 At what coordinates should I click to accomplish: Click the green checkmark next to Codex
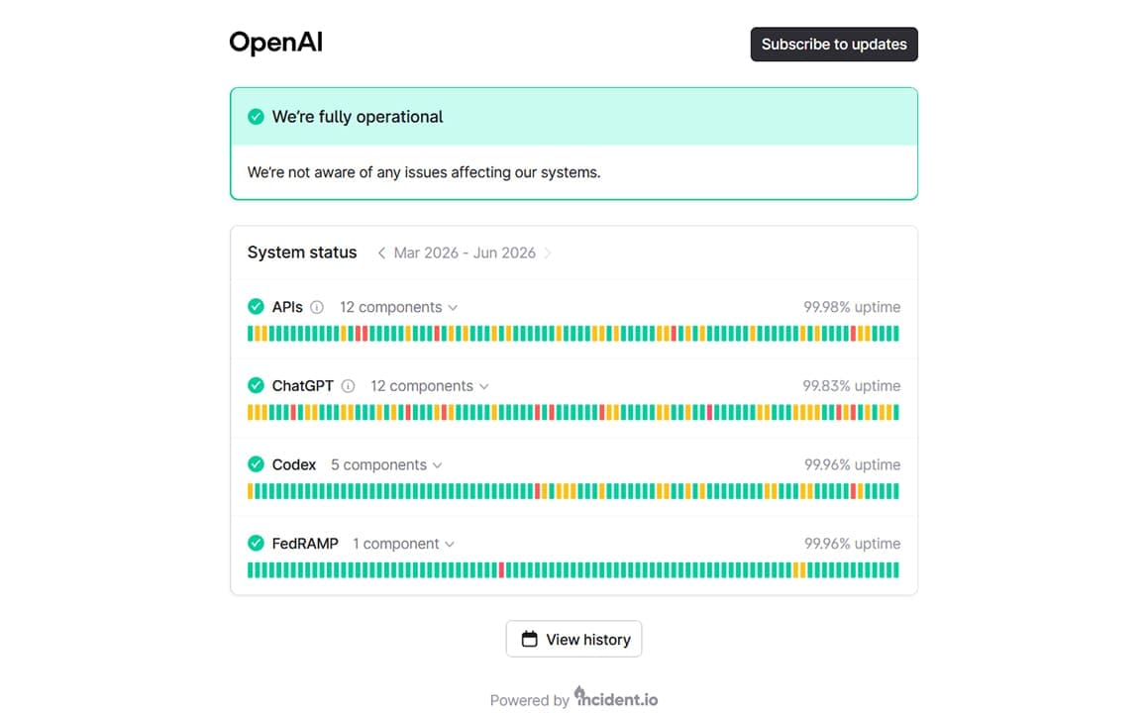[x=256, y=463]
